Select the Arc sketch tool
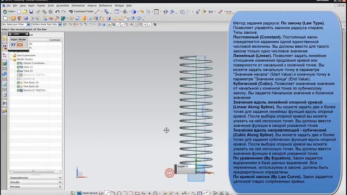The width and height of the screenshot is (347, 195). pyautogui.click(x=113, y=193)
